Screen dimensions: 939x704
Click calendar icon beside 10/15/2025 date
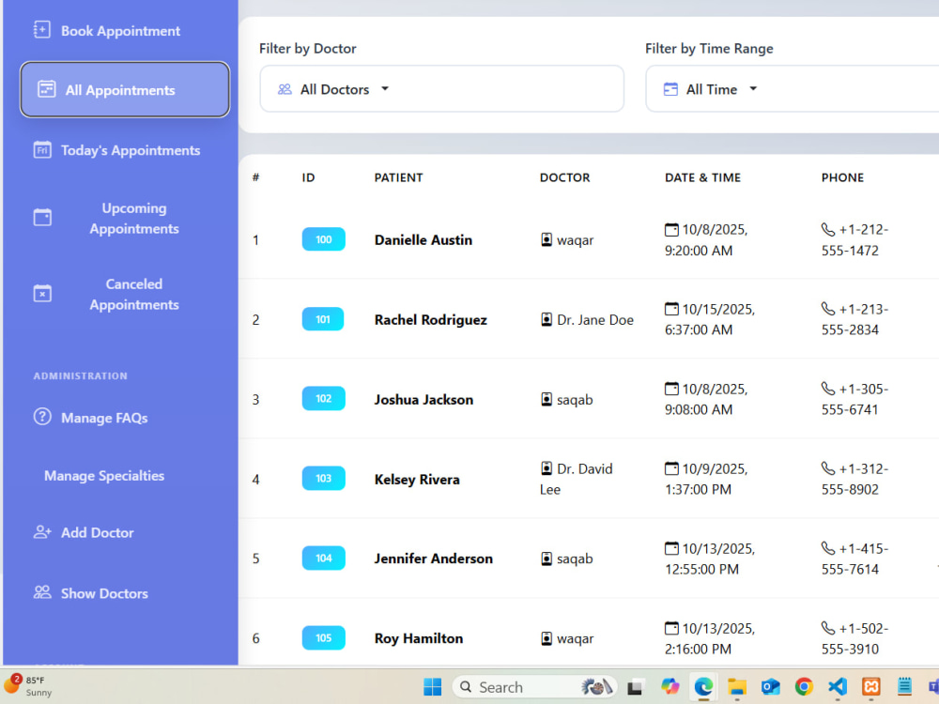(671, 309)
